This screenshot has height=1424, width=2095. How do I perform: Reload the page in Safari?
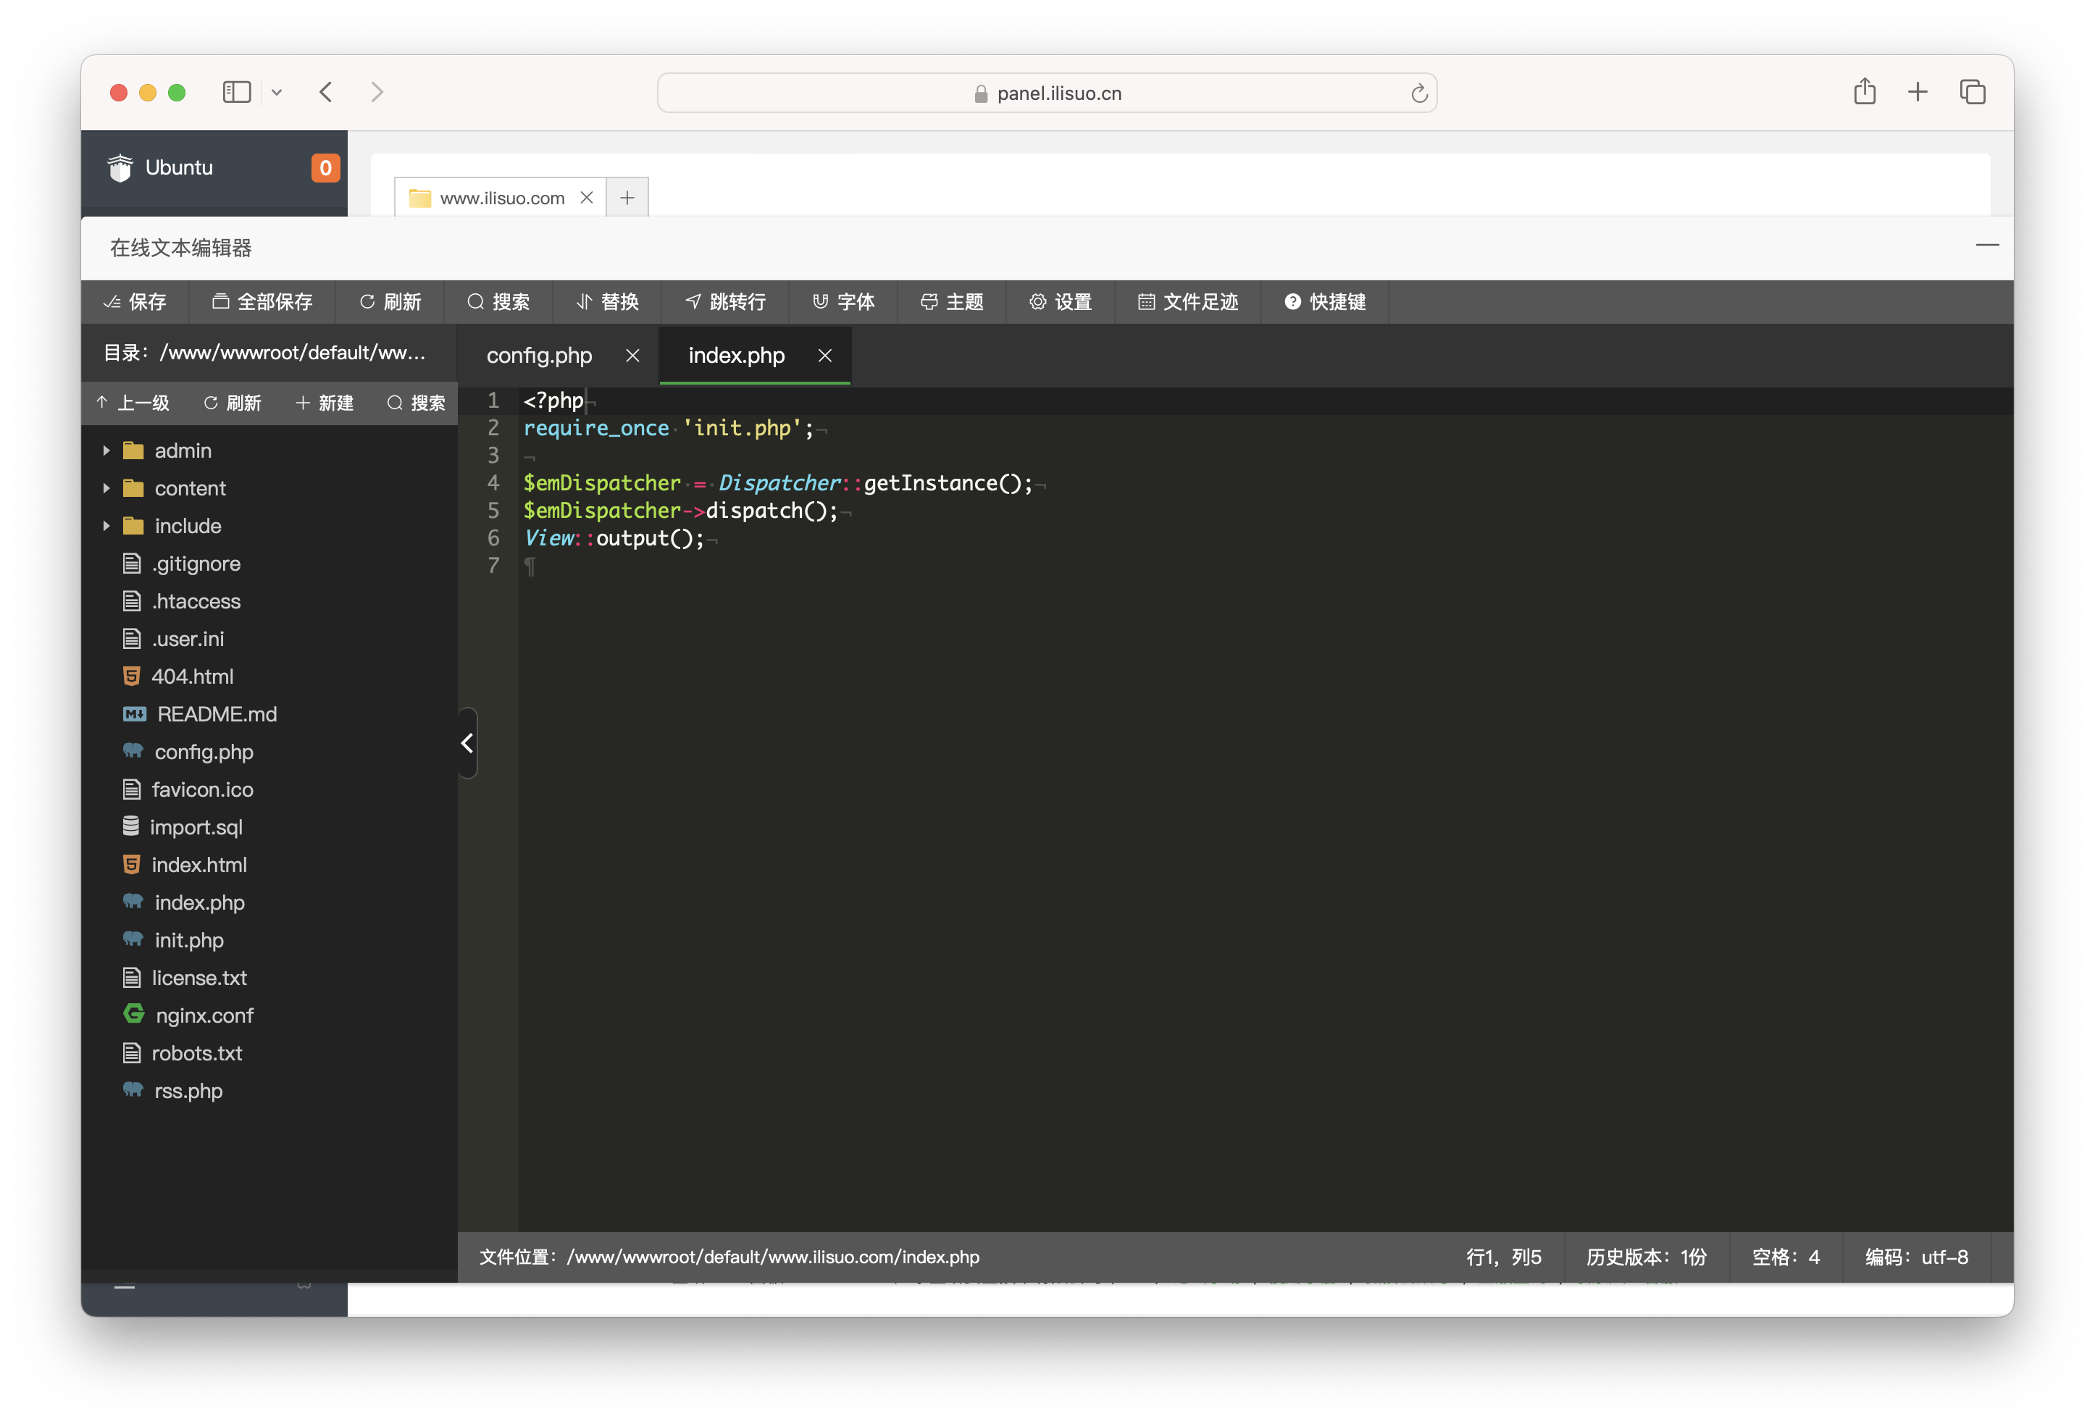click(x=1419, y=93)
